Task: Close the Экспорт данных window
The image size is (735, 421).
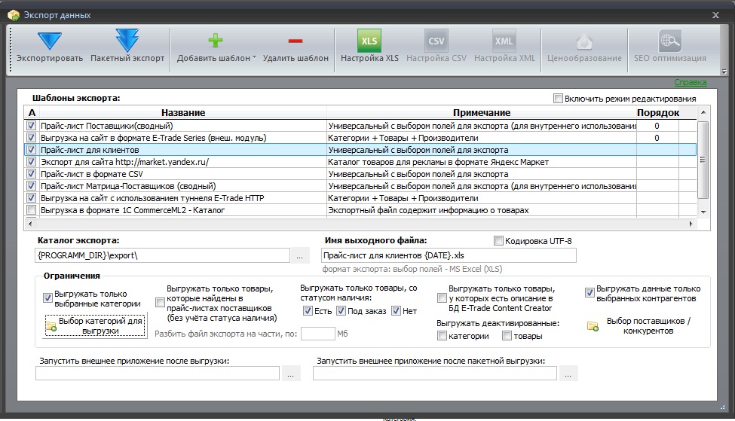Action: tap(715, 15)
